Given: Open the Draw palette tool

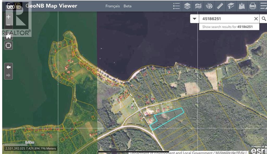Looking at the screenshot, I should [209, 6].
